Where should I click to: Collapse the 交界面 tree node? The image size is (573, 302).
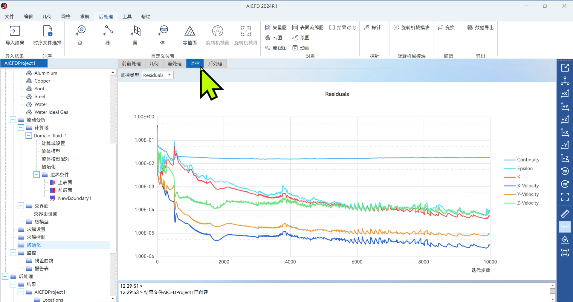tap(21, 206)
